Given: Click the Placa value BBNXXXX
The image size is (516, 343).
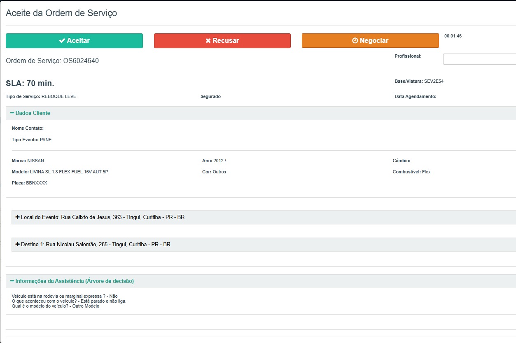Looking at the screenshot, I should tap(37, 183).
